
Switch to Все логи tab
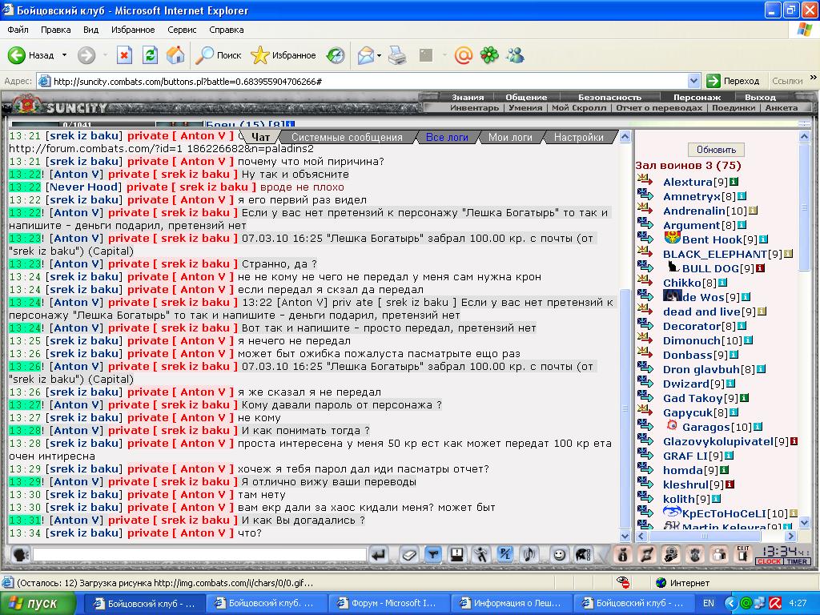coord(447,138)
